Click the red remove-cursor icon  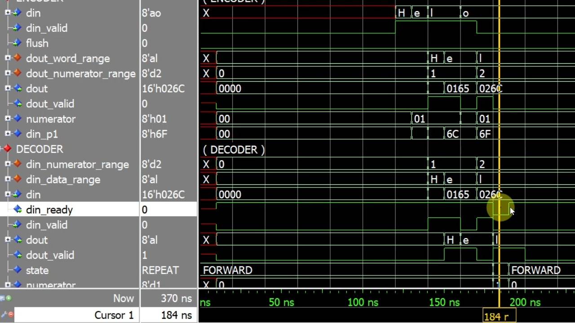[x=10, y=314]
